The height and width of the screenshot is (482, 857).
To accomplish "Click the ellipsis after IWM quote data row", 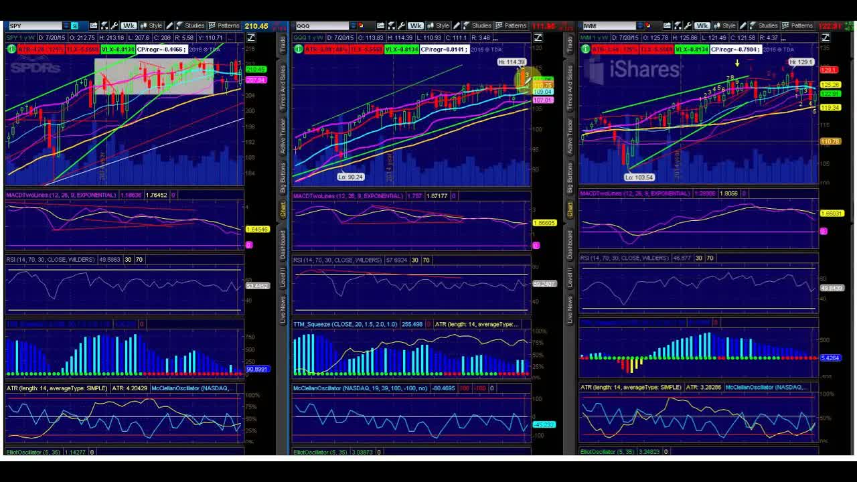I will pyautogui.click(x=783, y=39).
